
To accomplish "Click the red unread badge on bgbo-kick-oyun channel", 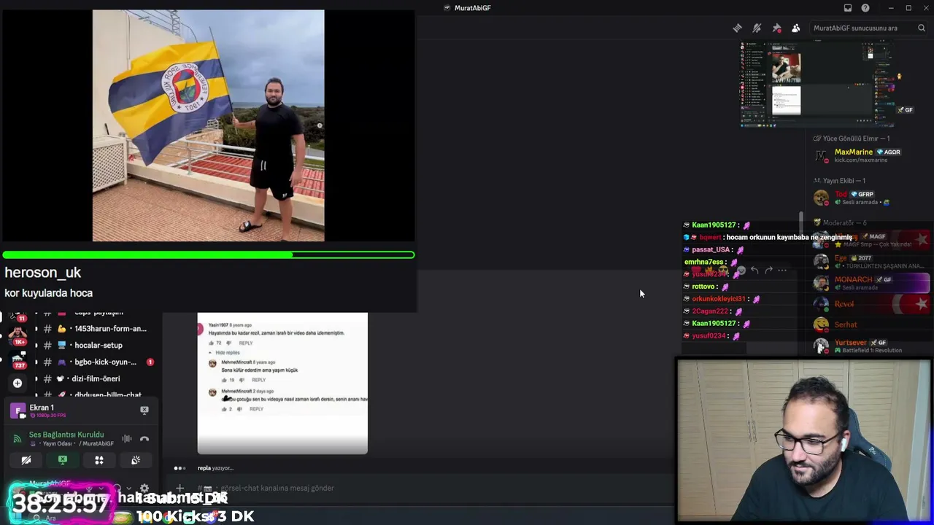I will click(150, 362).
